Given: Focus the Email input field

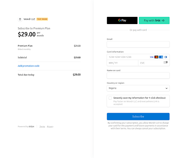Looking at the screenshot, I should [138, 45].
